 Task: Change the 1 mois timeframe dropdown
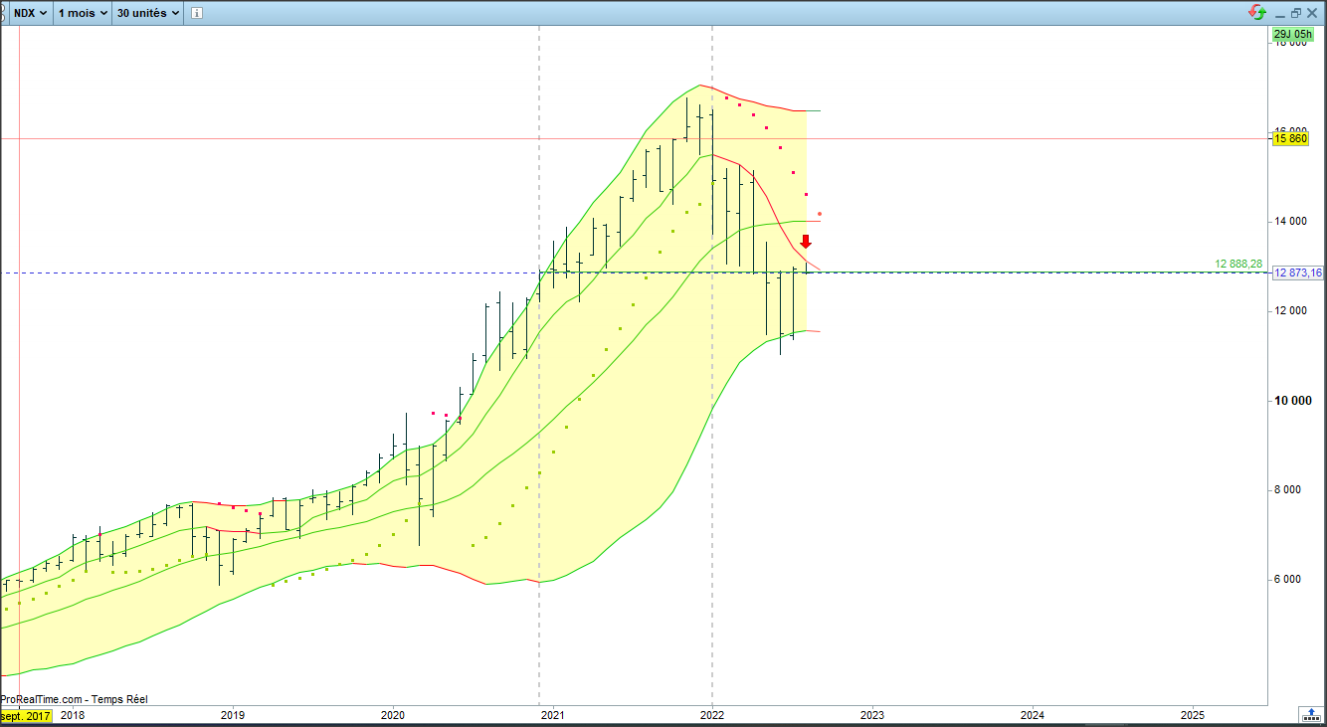tap(82, 13)
